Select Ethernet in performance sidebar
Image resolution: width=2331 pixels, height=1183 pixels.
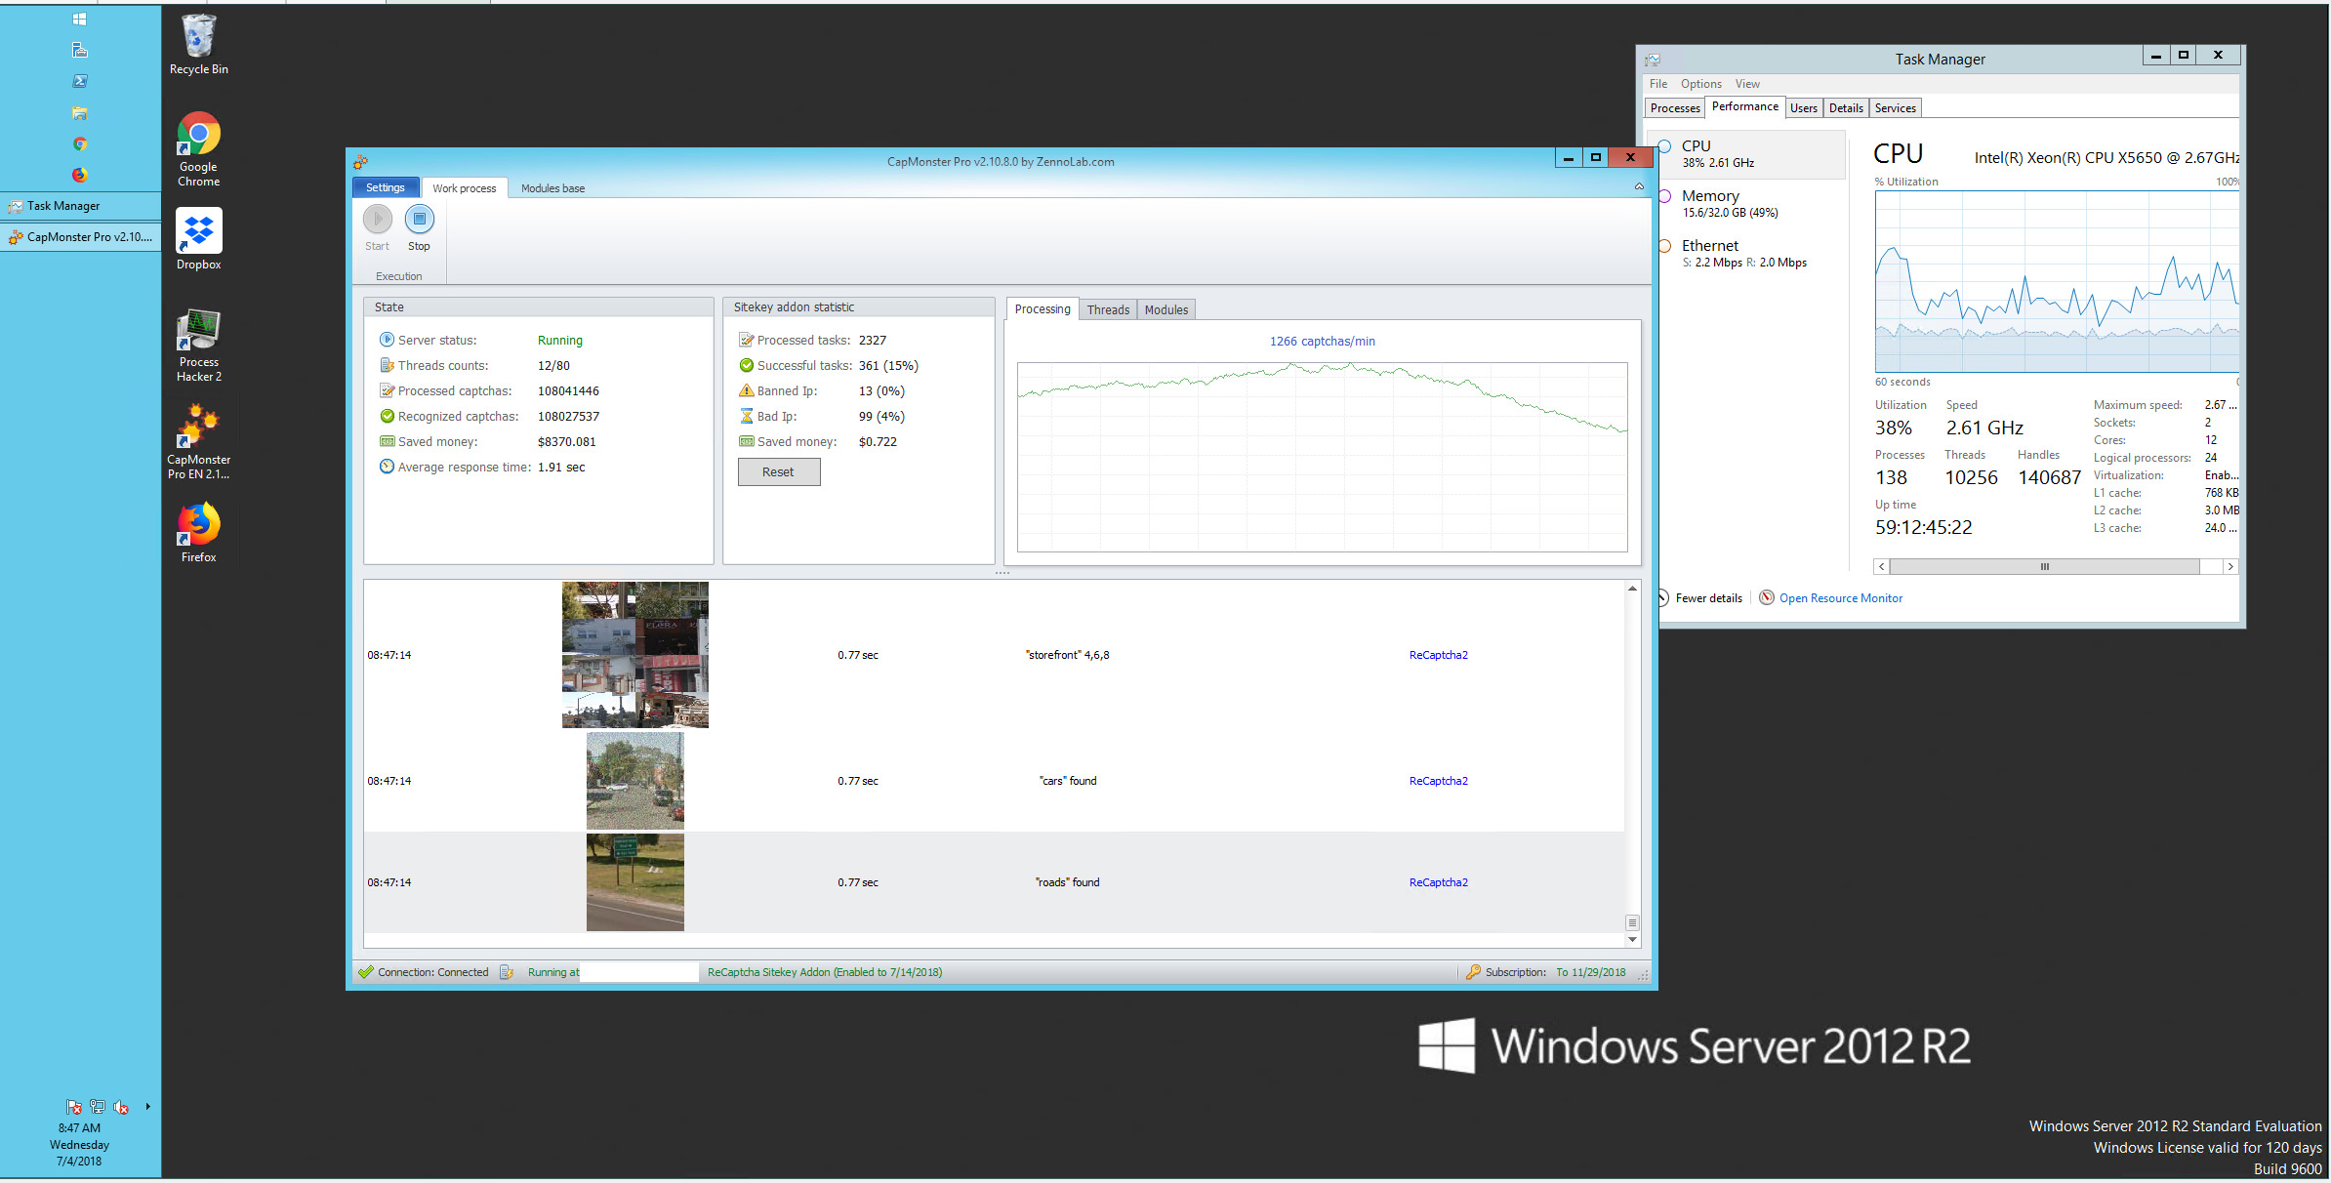tap(1751, 254)
